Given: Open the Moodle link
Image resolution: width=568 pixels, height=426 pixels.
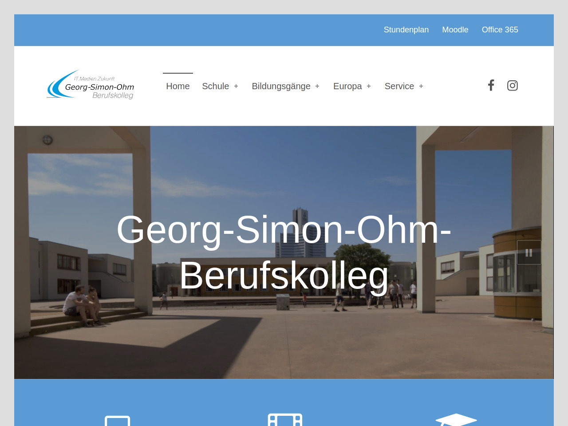Looking at the screenshot, I should tap(455, 30).
